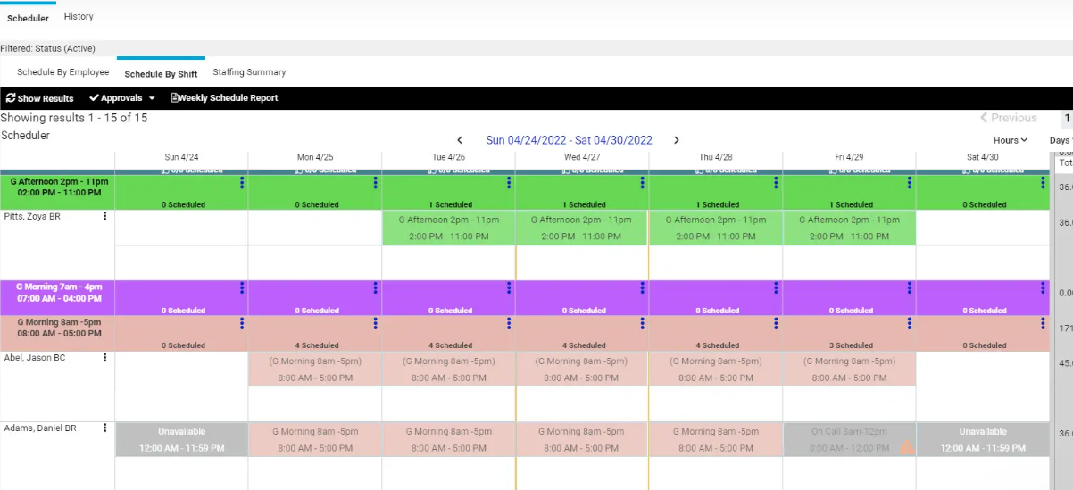This screenshot has height=490, width=1073.
Task: Select Zoya Pitts' Tuesday G Afternoon shift
Action: [x=449, y=228]
